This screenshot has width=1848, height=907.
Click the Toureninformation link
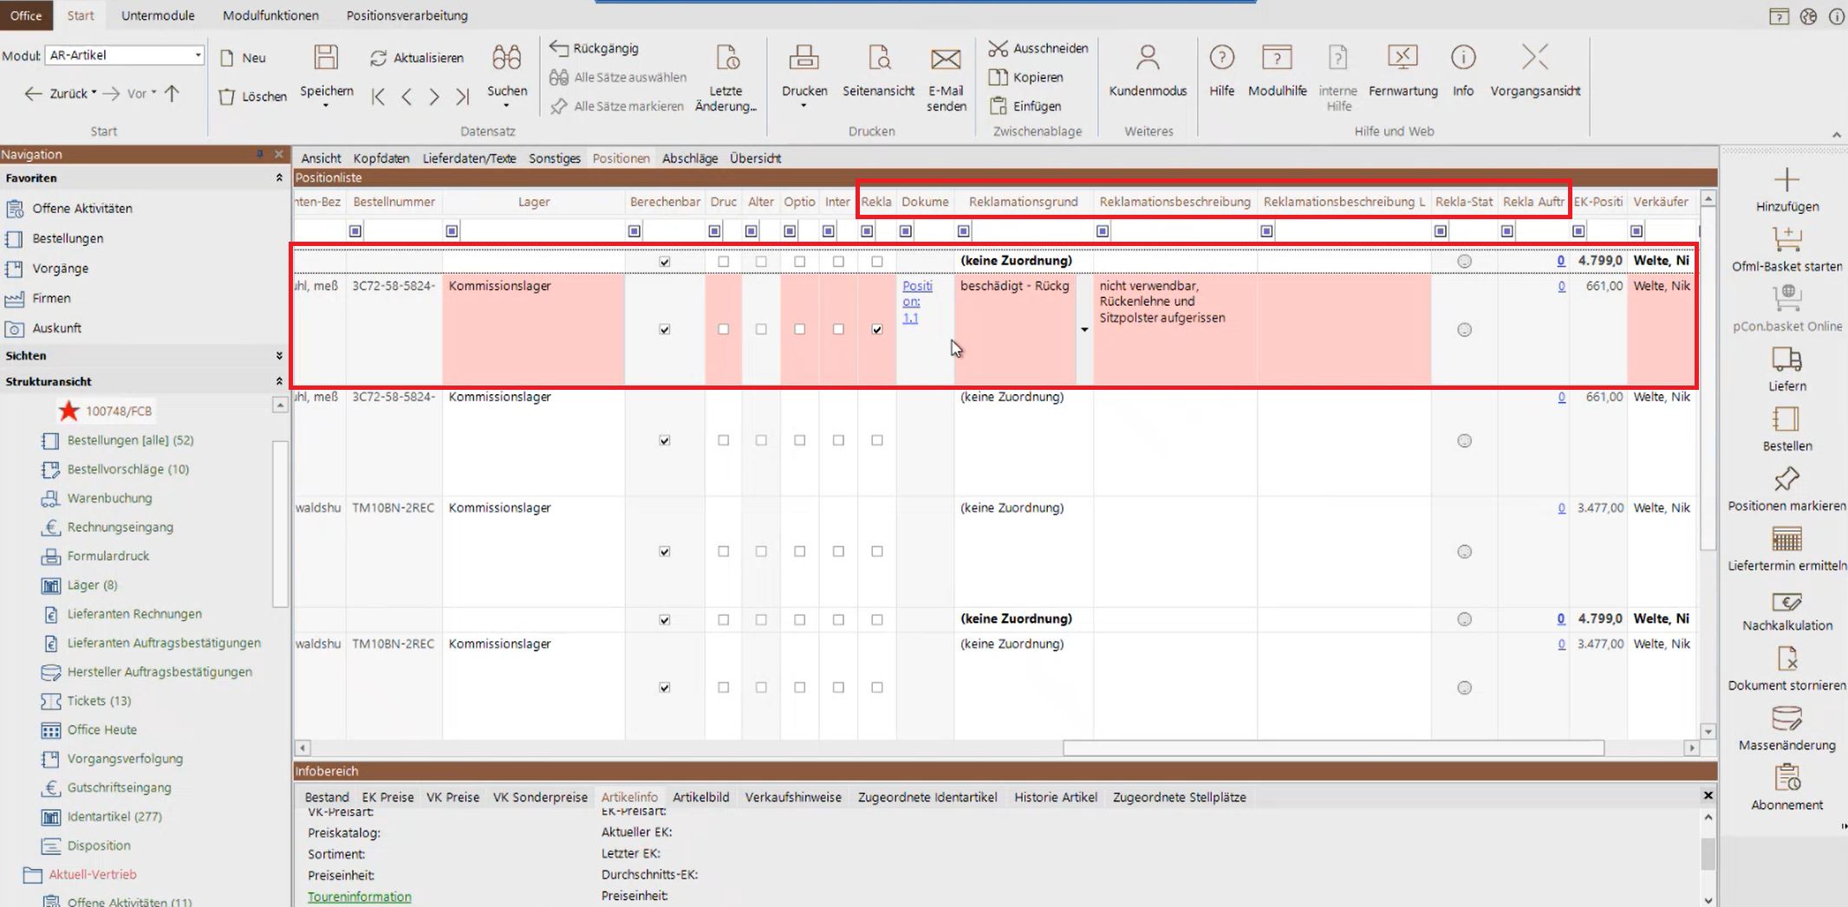coord(359,897)
